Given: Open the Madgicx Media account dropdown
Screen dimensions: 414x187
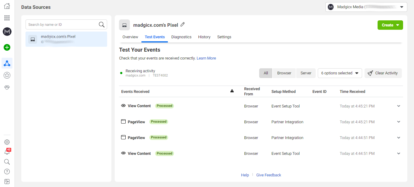Looking at the screenshot, I should point(366,7).
